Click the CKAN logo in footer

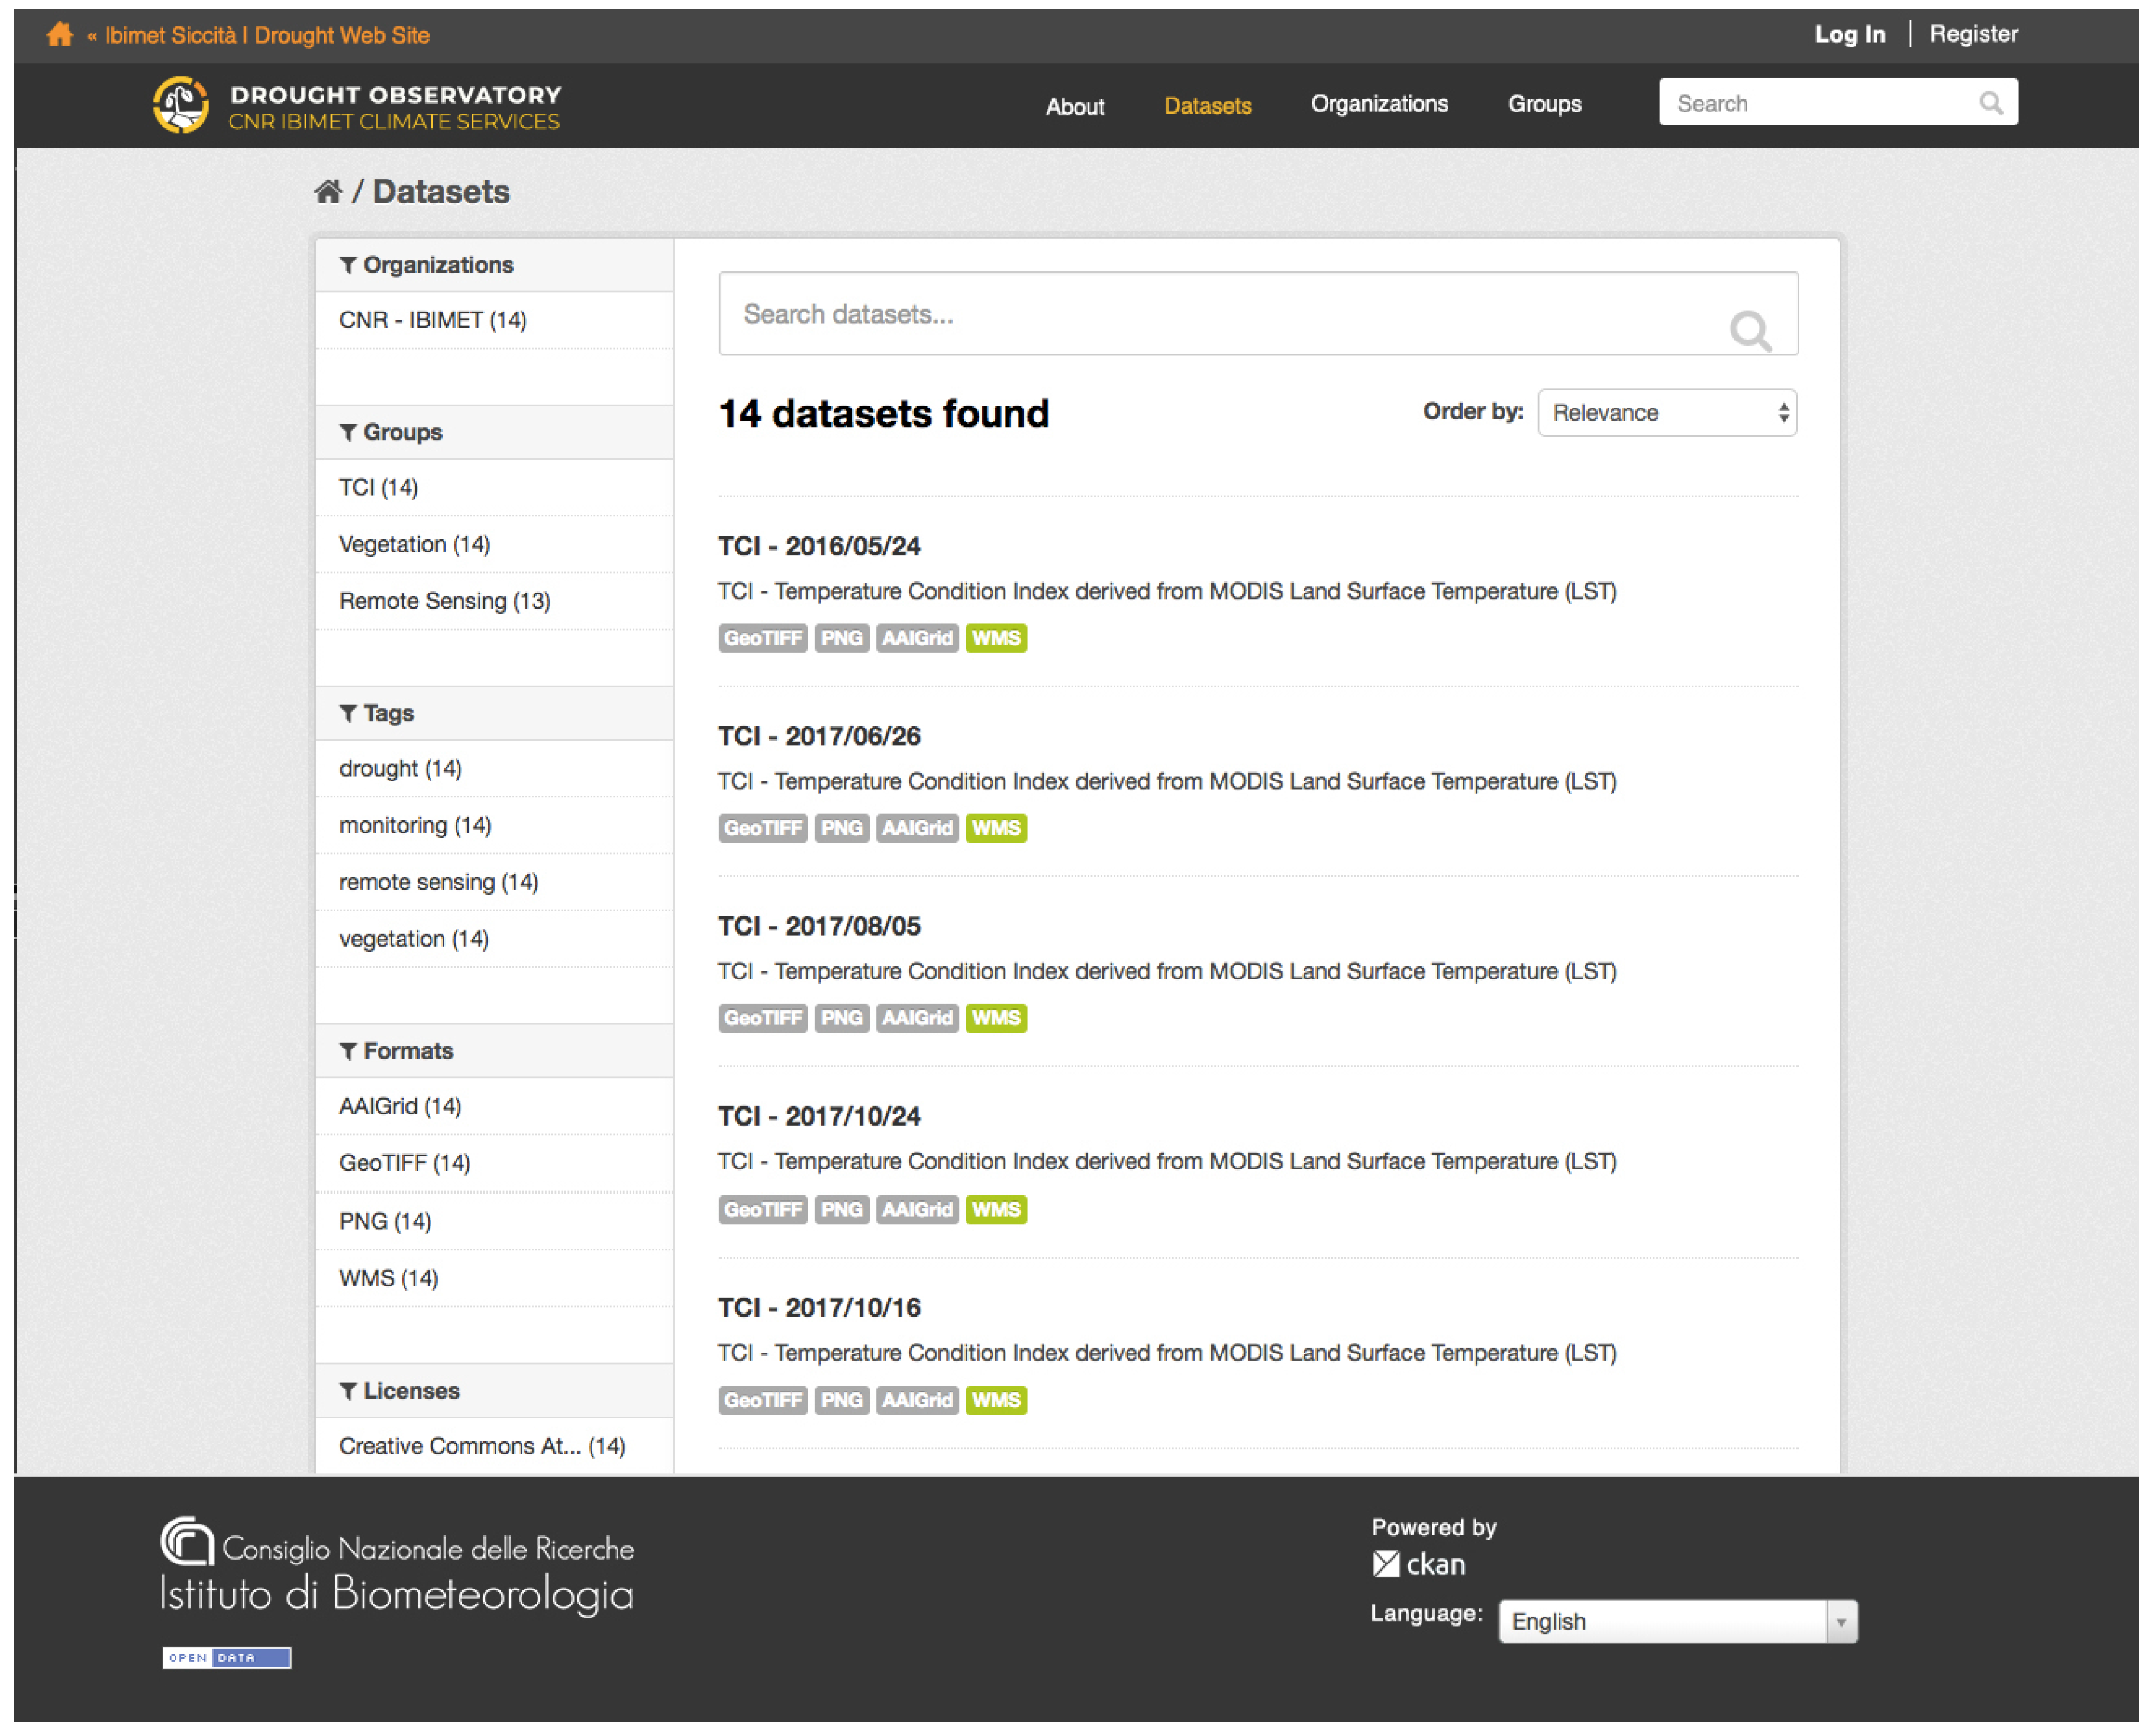tap(1419, 1564)
